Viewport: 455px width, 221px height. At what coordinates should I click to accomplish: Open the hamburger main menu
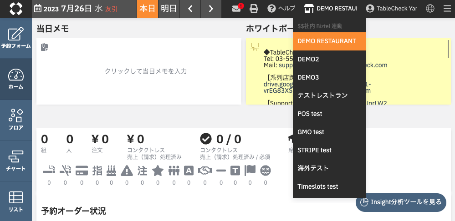pyautogui.click(x=447, y=9)
